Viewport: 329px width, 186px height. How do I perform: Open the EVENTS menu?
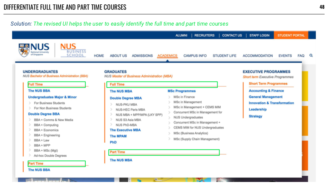coord(285,56)
